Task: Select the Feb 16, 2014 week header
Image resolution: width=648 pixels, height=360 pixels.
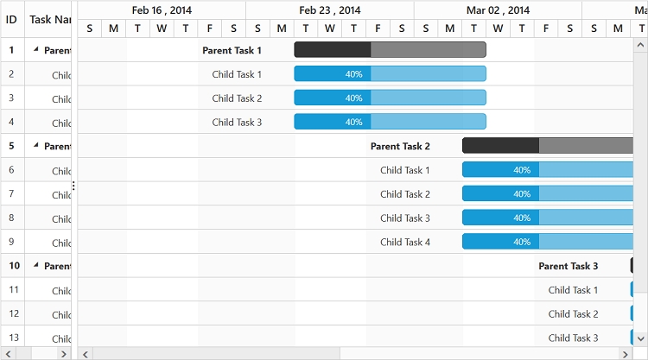Action: pyautogui.click(x=162, y=10)
